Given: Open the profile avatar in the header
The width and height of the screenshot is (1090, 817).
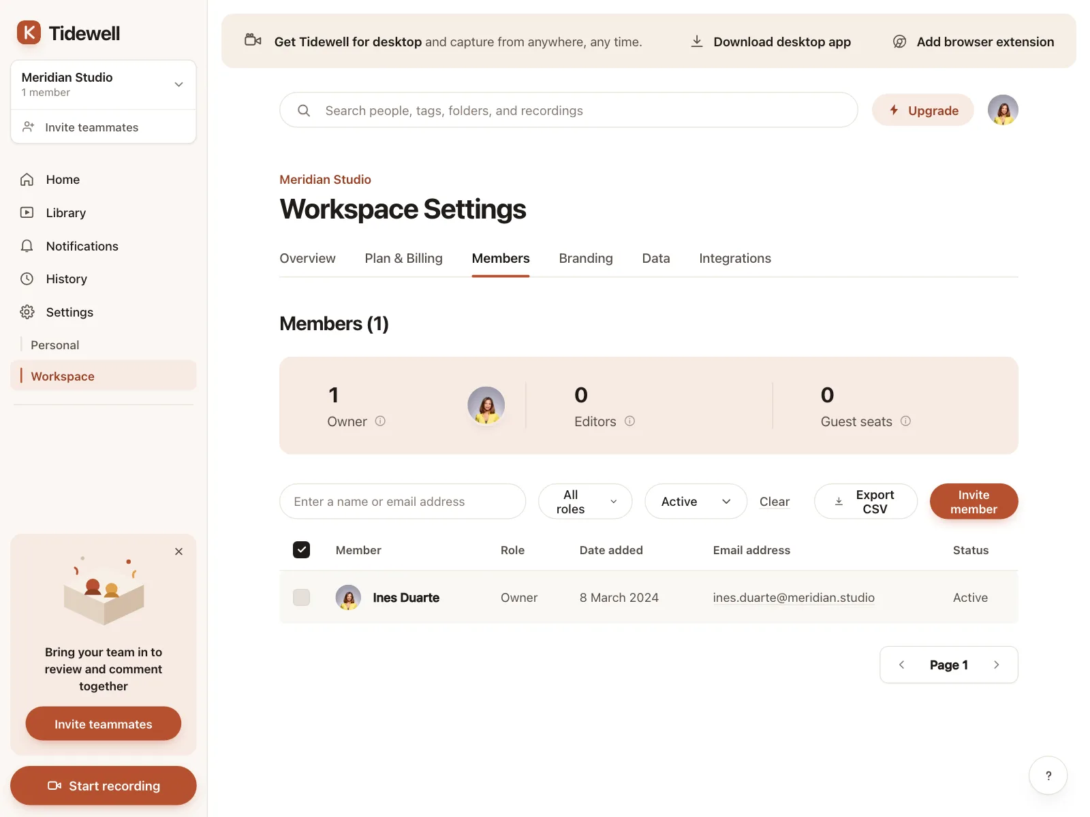Looking at the screenshot, I should [x=1003, y=110].
